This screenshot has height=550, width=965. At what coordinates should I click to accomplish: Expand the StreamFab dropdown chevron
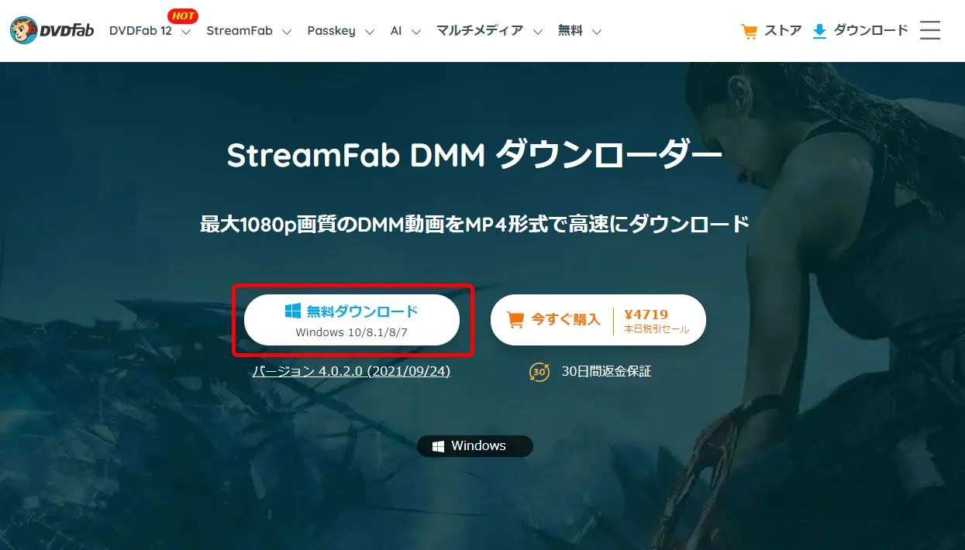[287, 32]
